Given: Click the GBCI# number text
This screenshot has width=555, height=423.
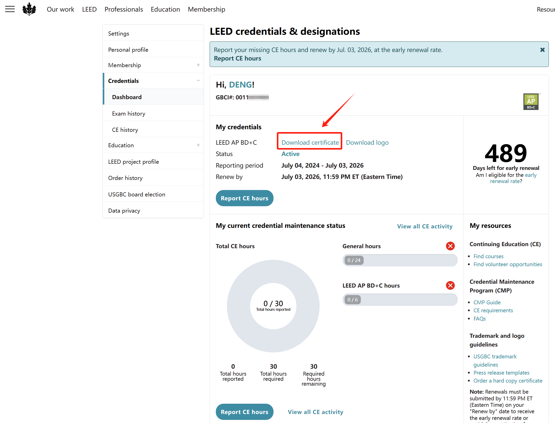Looking at the screenshot, I should [242, 97].
